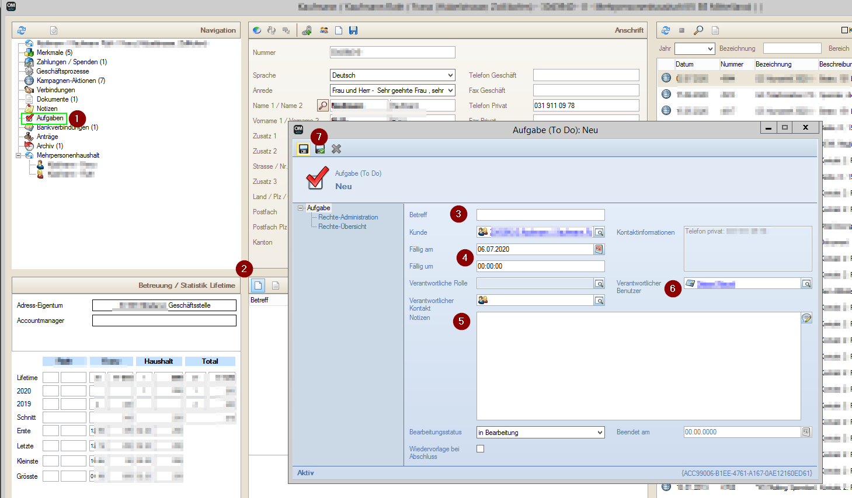Click the grey X cancel icon in Aufgabe toolbar
Viewport: 852px width, 498px height.
coord(336,149)
